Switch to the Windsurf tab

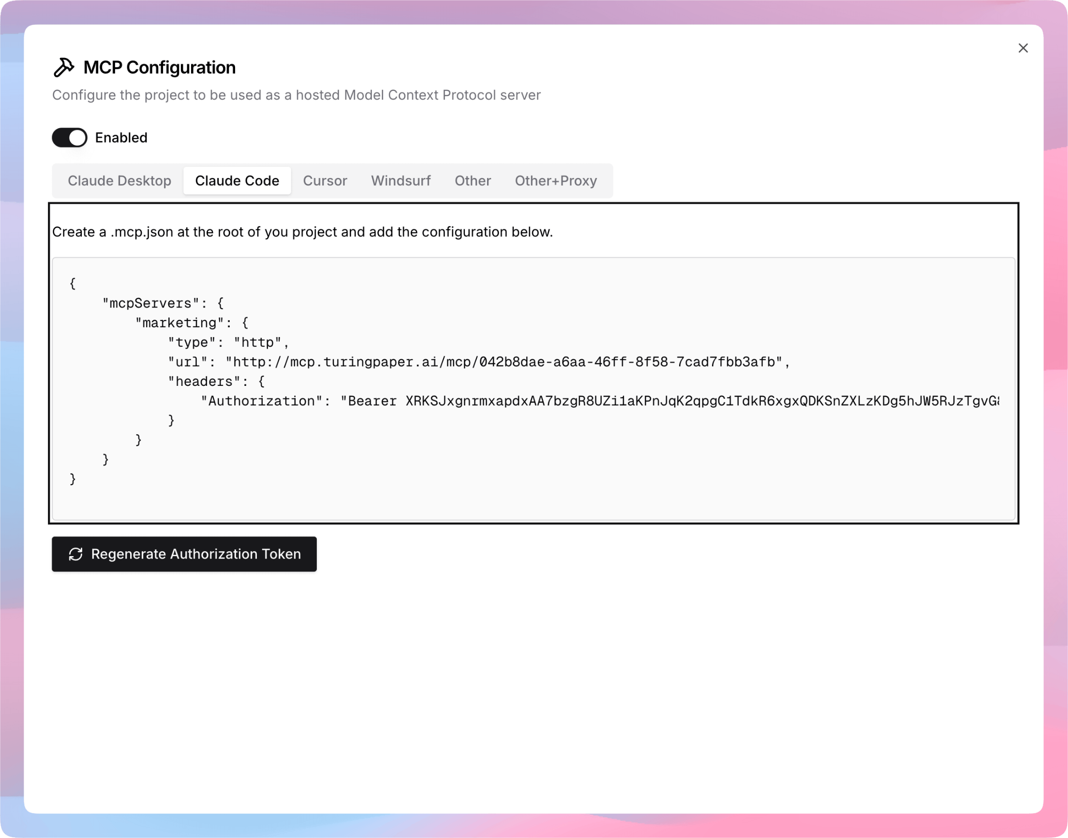point(400,180)
